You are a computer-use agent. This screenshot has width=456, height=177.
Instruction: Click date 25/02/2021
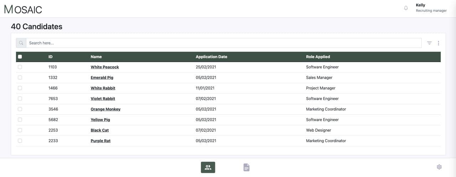[206, 67]
